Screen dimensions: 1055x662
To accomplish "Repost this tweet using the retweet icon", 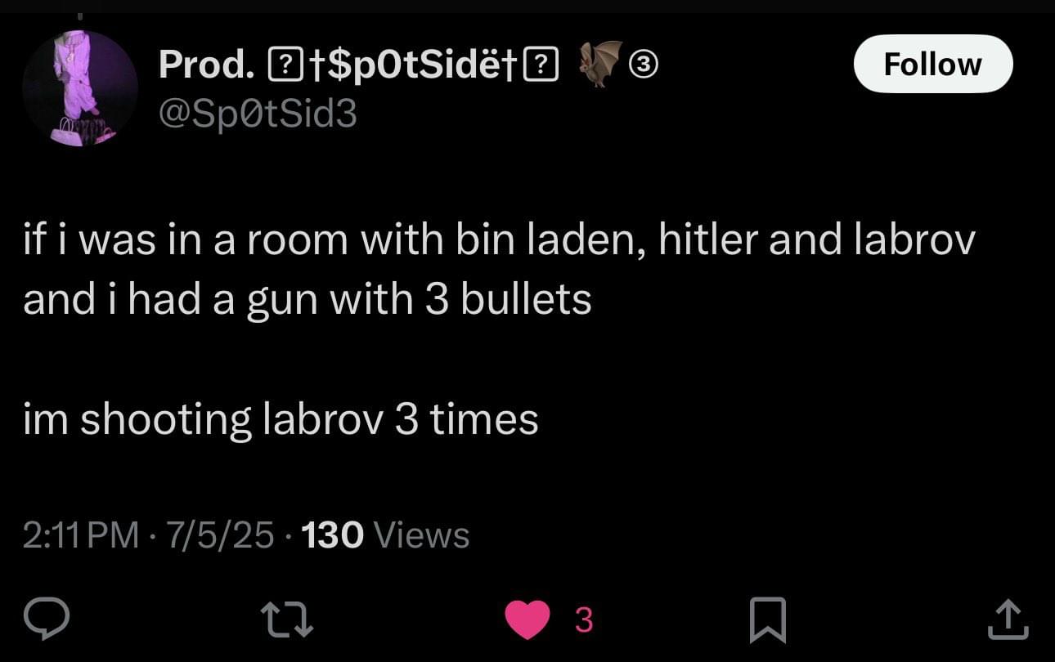I will pos(286,620).
